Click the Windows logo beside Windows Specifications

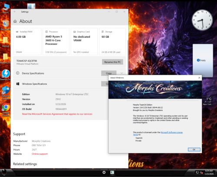tap(18, 84)
